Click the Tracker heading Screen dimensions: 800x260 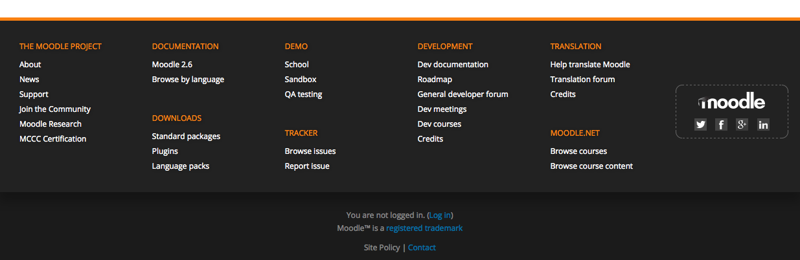coord(301,133)
